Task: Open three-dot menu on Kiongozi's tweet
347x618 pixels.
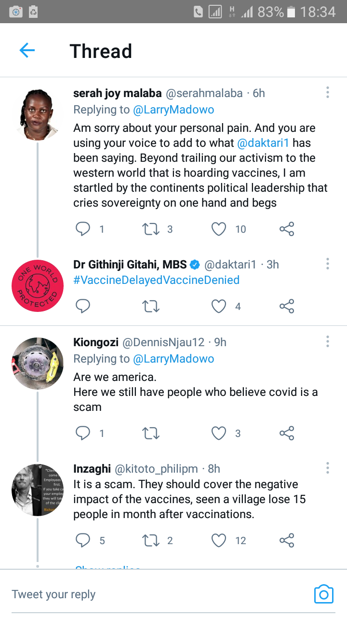Action: coord(328,341)
